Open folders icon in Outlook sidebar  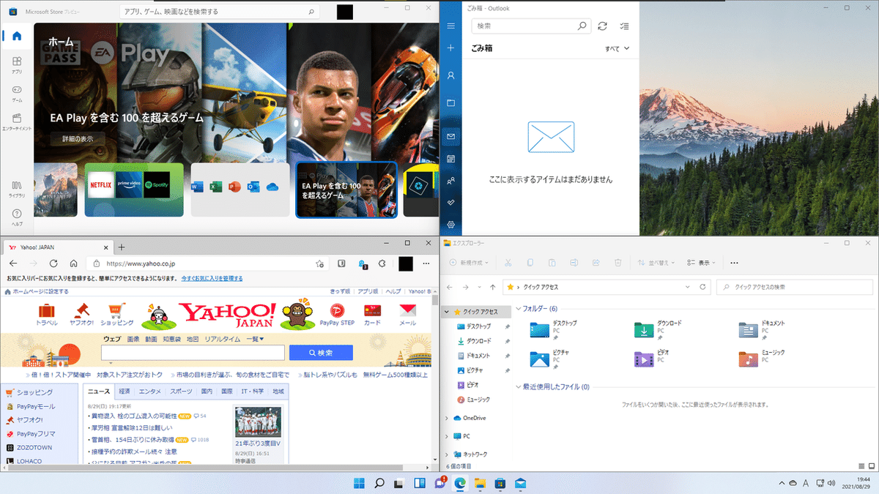451,103
